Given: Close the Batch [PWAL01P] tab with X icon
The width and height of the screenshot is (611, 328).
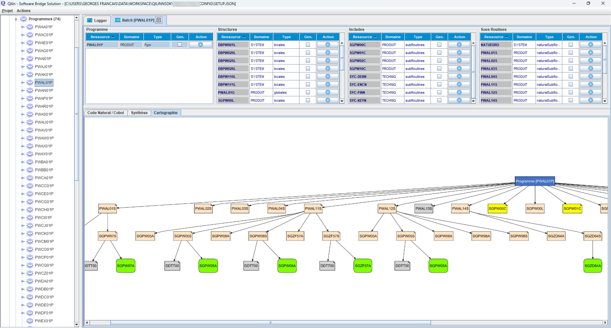Looking at the screenshot, I should tap(159, 20).
